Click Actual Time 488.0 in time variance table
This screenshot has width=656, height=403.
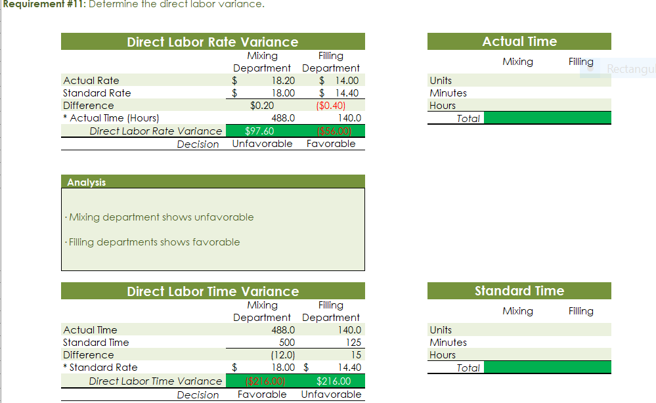pos(283,330)
